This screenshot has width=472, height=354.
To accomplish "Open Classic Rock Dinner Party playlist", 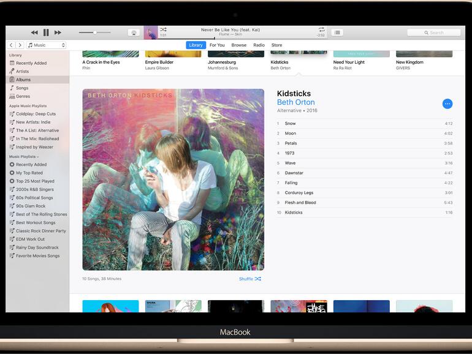I will (37, 231).
